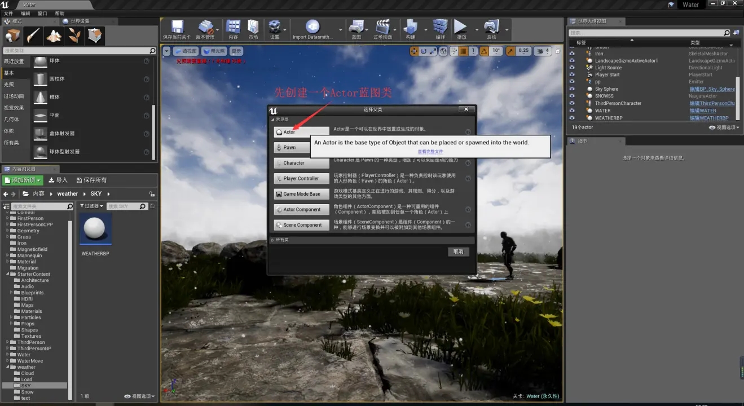The image size is (744, 406).
Task: Open the Window (窗口) menu
Action: pos(43,13)
